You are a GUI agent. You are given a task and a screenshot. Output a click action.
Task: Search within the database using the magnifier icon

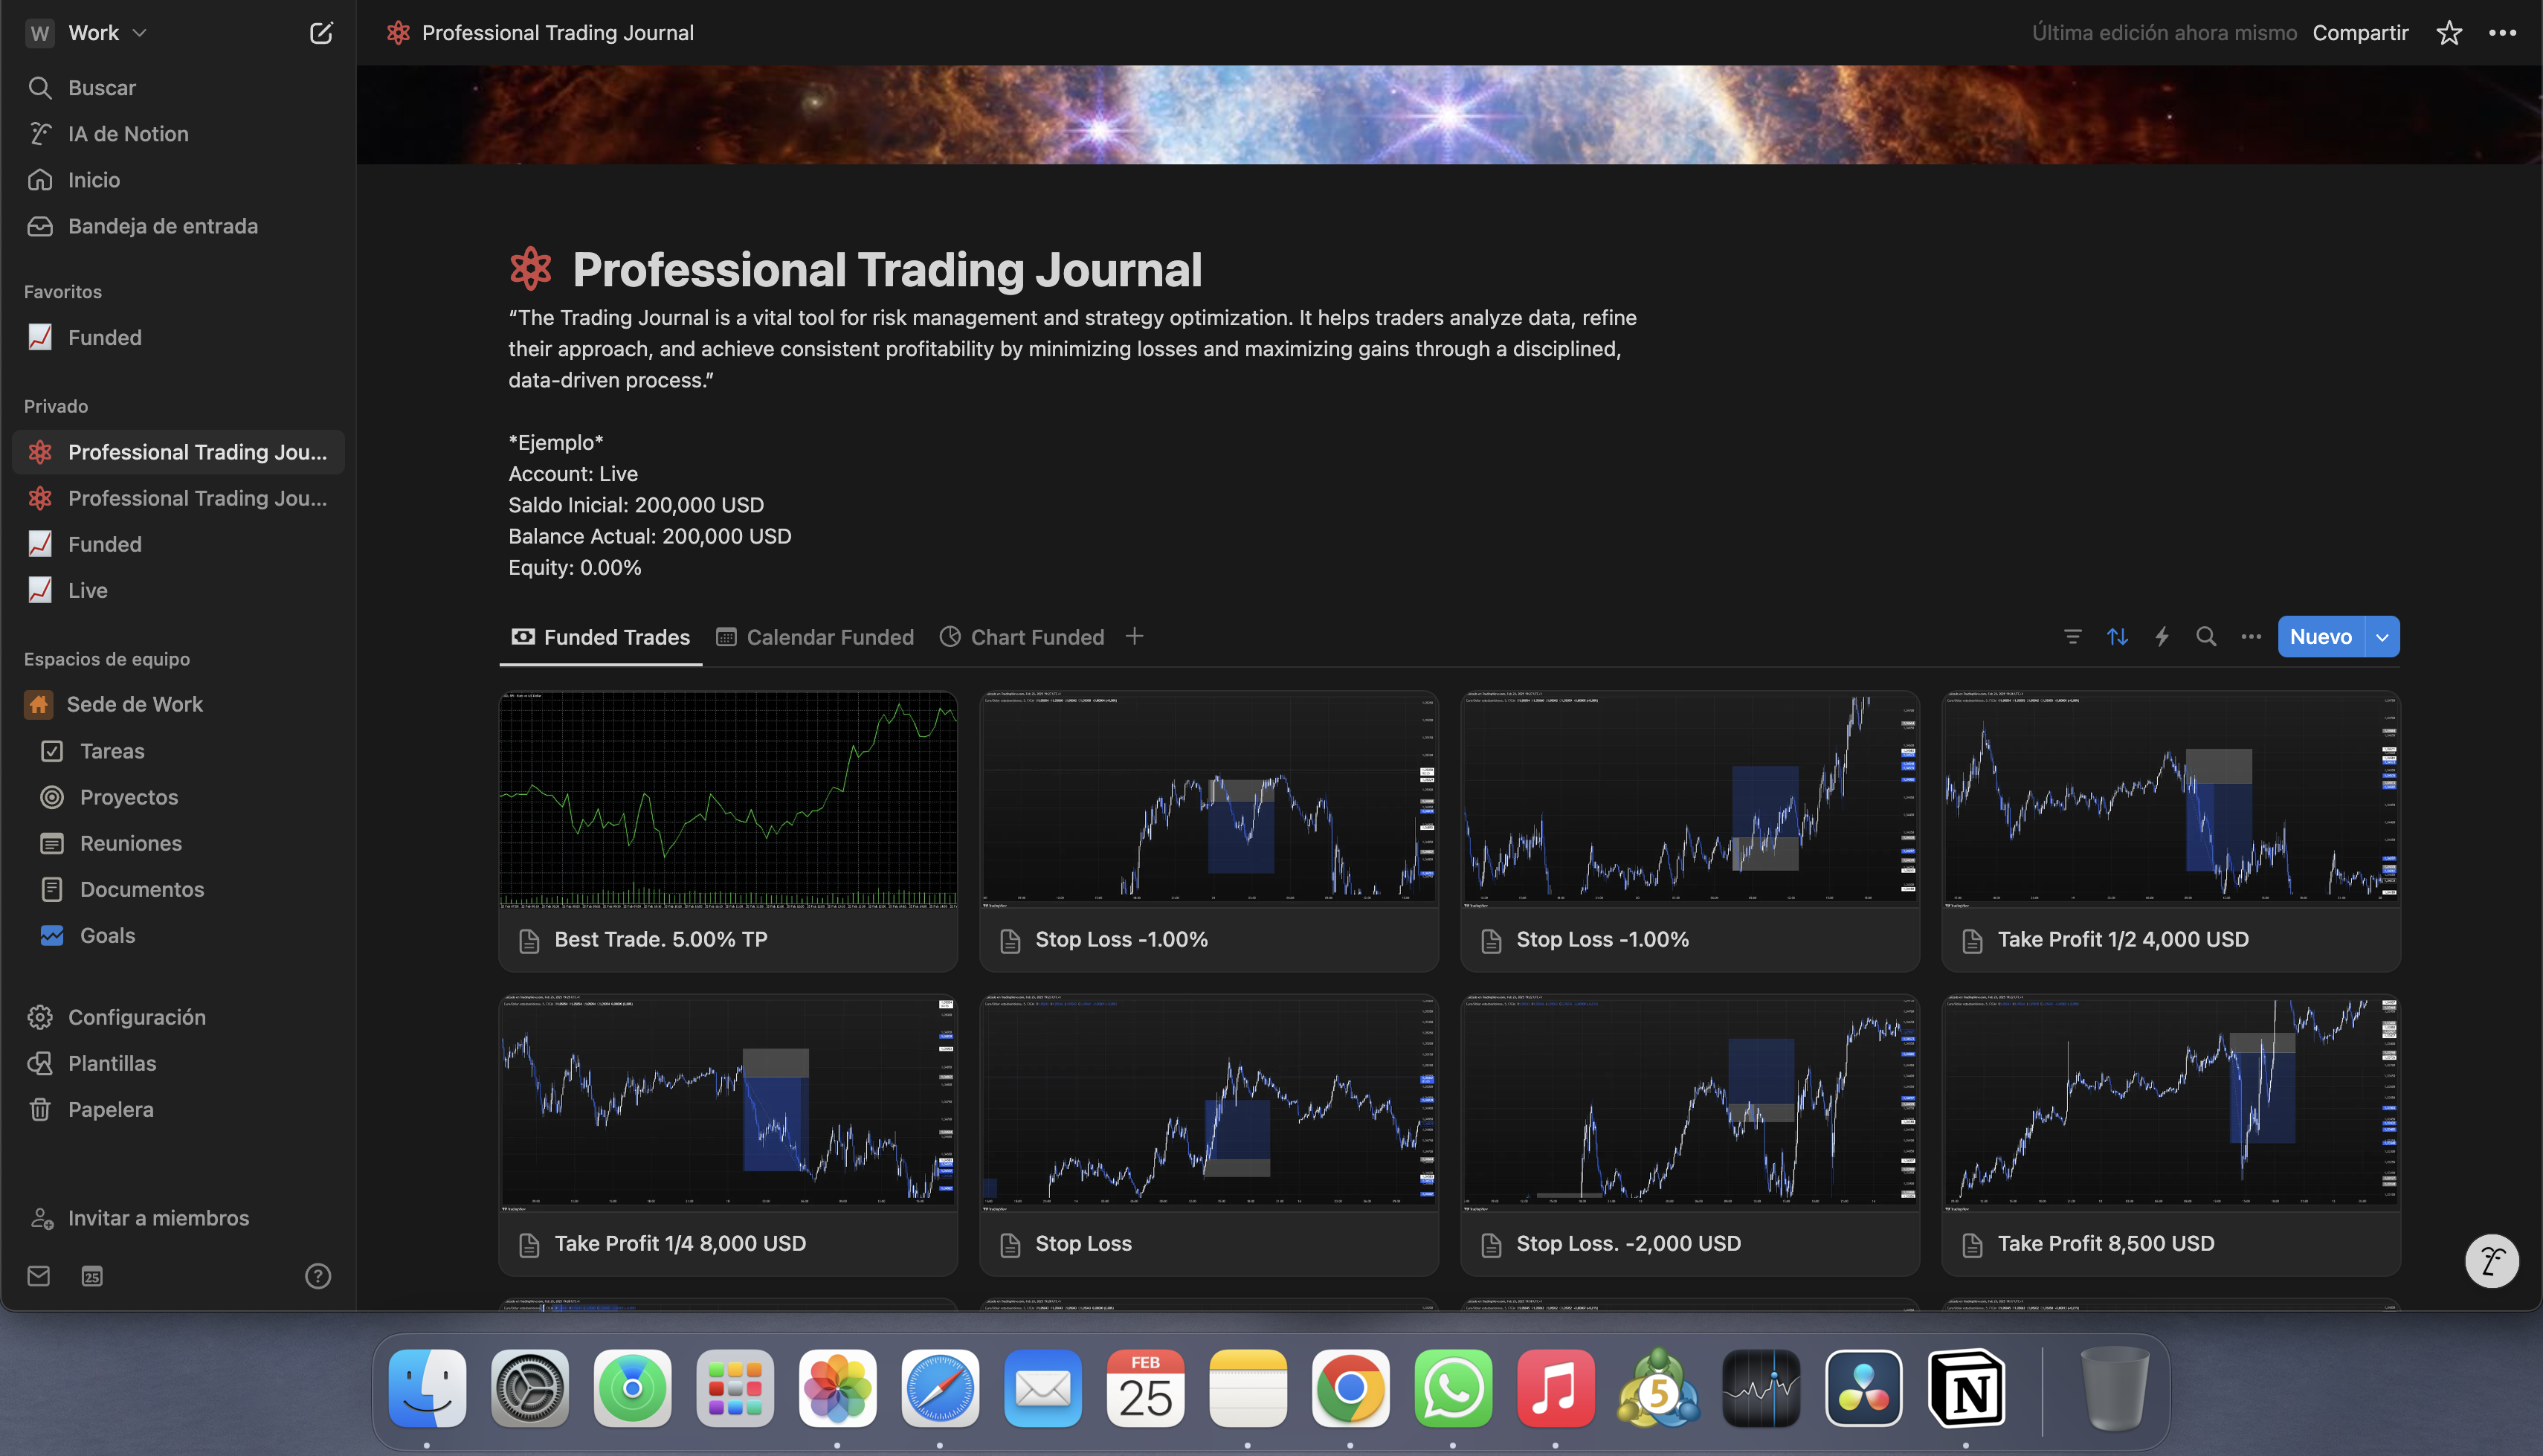2206,636
